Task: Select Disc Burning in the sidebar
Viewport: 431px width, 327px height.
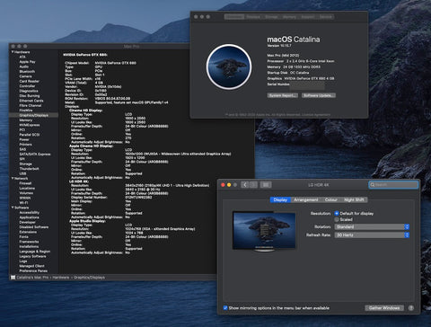Action: pos(30,95)
